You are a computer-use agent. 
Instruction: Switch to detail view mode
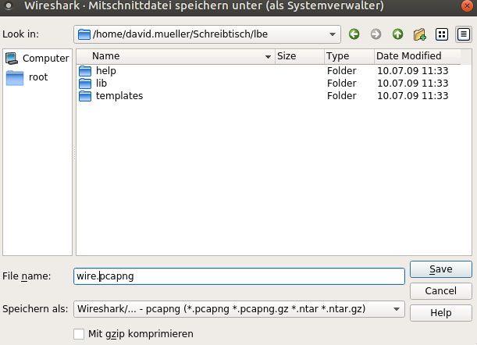click(463, 34)
